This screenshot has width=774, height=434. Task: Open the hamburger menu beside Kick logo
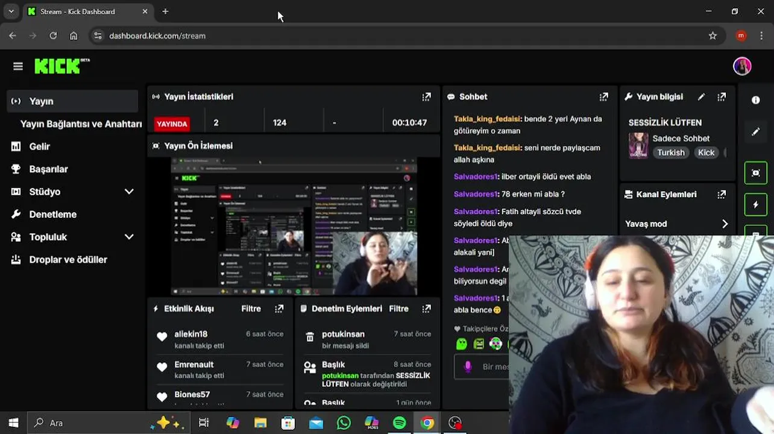pyautogui.click(x=17, y=66)
